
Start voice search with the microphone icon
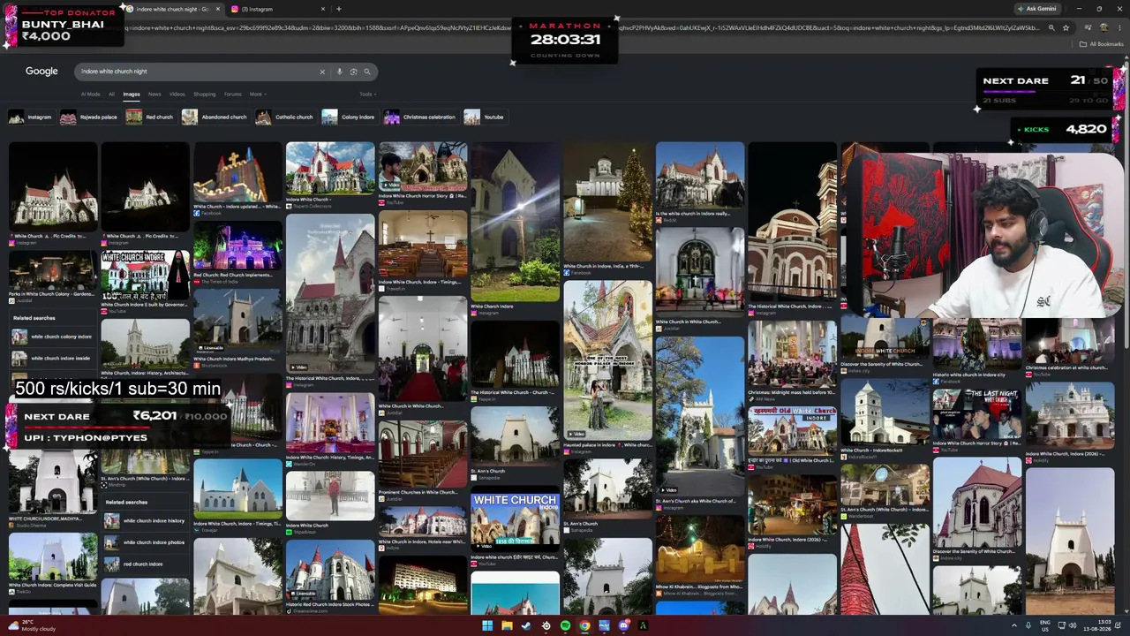(x=339, y=72)
